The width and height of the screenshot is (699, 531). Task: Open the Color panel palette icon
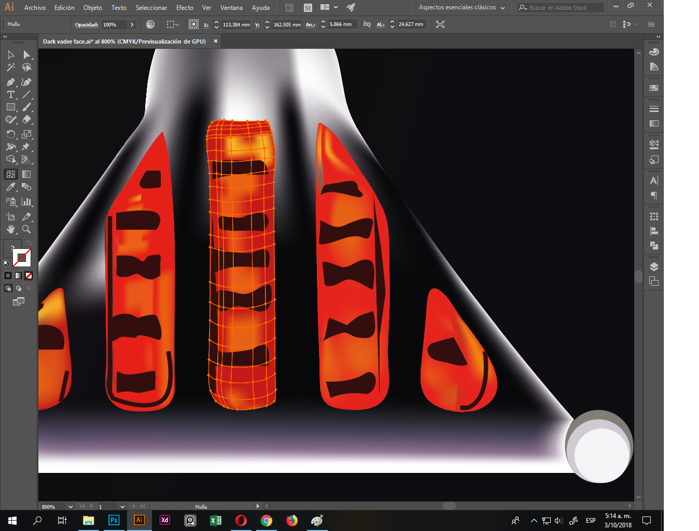654,52
